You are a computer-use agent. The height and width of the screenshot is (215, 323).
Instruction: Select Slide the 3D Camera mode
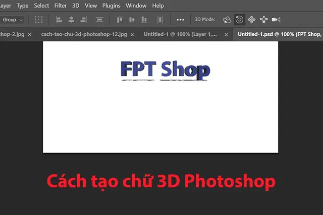coord(263,20)
